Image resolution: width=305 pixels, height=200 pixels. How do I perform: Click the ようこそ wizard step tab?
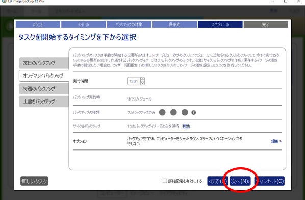click(x=38, y=24)
